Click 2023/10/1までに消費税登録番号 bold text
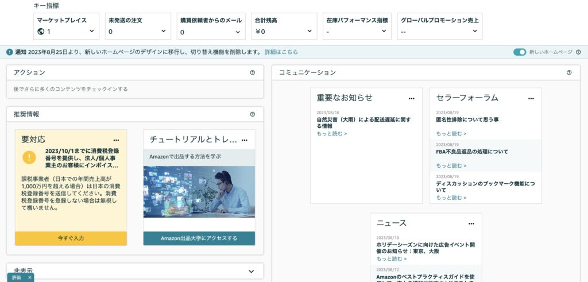The width and height of the screenshot is (588, 282). tap(82, 158)
